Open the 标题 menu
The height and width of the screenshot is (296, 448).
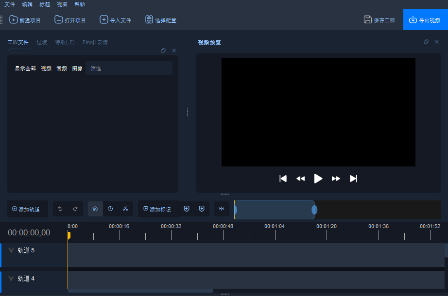point(45,4)
